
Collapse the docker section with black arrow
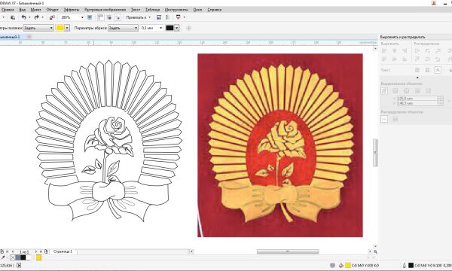pyautogui.click(x=417, y=78)
